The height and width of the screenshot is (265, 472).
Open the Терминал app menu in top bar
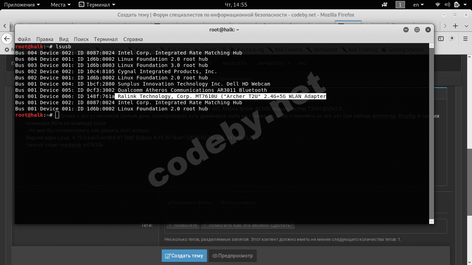97,5
